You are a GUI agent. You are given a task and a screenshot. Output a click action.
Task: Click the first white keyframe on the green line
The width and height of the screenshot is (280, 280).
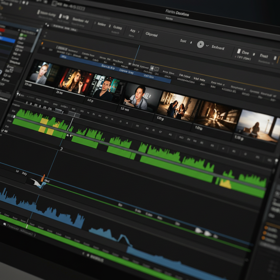(199, 230)
